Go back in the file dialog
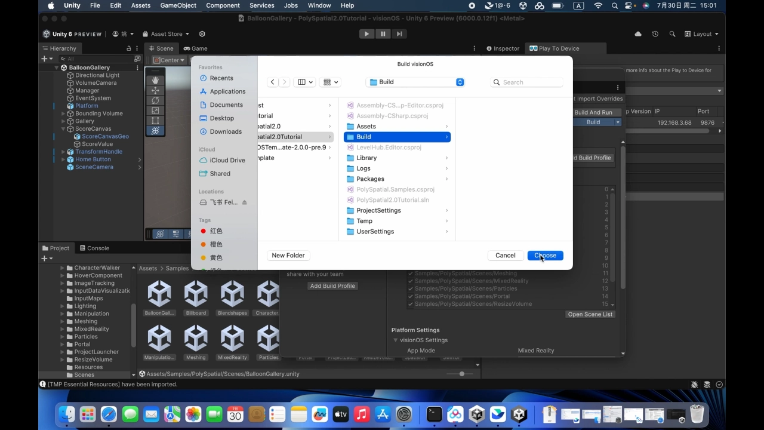Viewport: 764px width, 430px height. (x=273, y=82)
